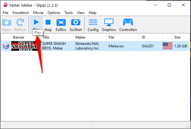Open the View menu
Screen dimensions: 191x129
click(81, 13)
